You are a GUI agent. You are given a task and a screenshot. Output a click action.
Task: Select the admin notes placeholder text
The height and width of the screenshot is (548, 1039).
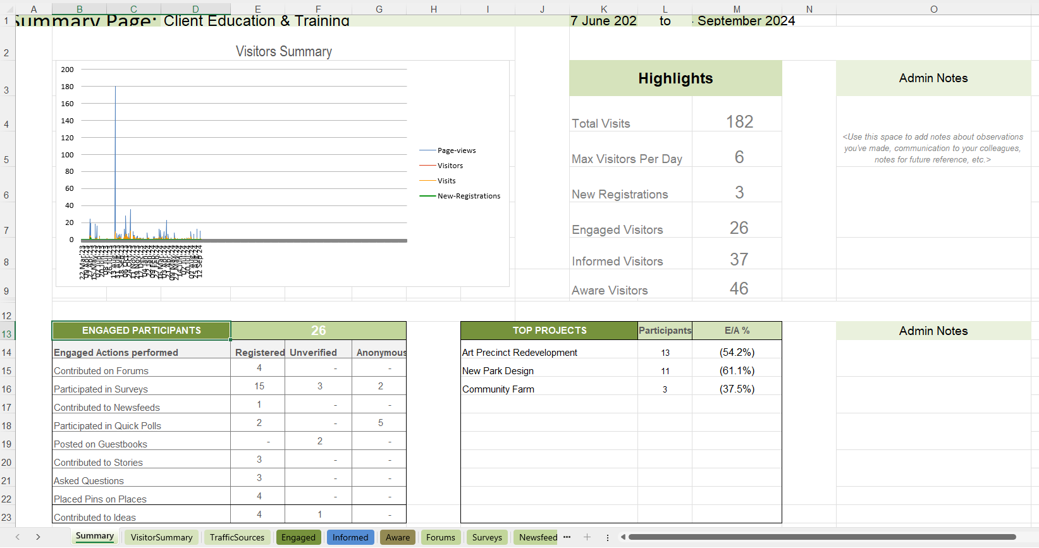point(933,148)
